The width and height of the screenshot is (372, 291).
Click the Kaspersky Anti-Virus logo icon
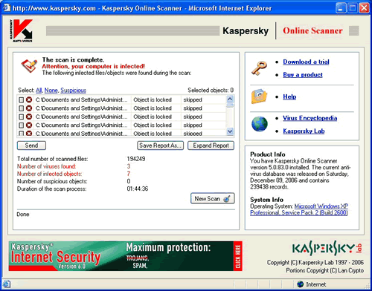click(x=21, y=30)
